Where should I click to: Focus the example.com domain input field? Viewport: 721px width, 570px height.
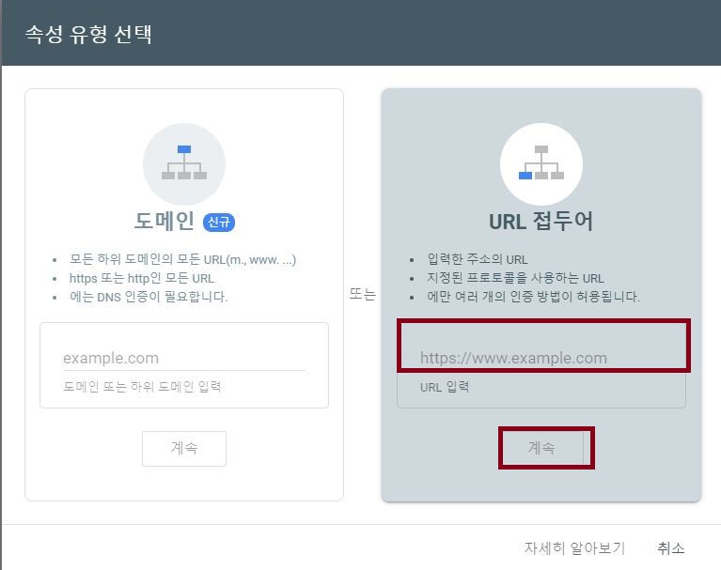184,359
